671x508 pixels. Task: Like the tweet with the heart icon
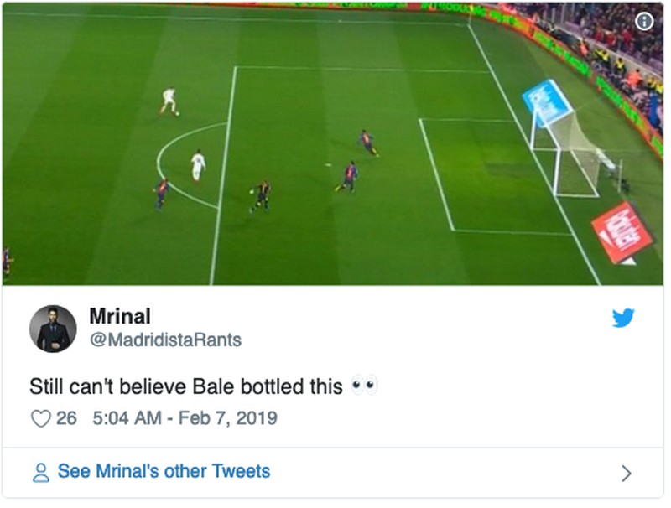[40, 417]
